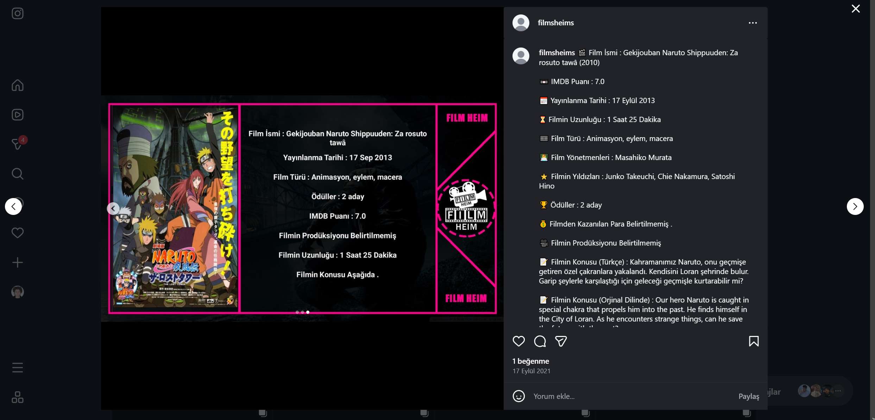Open your profile avatar in sidebar
This screenshot has width=875, height=420.
coord(17,292)
